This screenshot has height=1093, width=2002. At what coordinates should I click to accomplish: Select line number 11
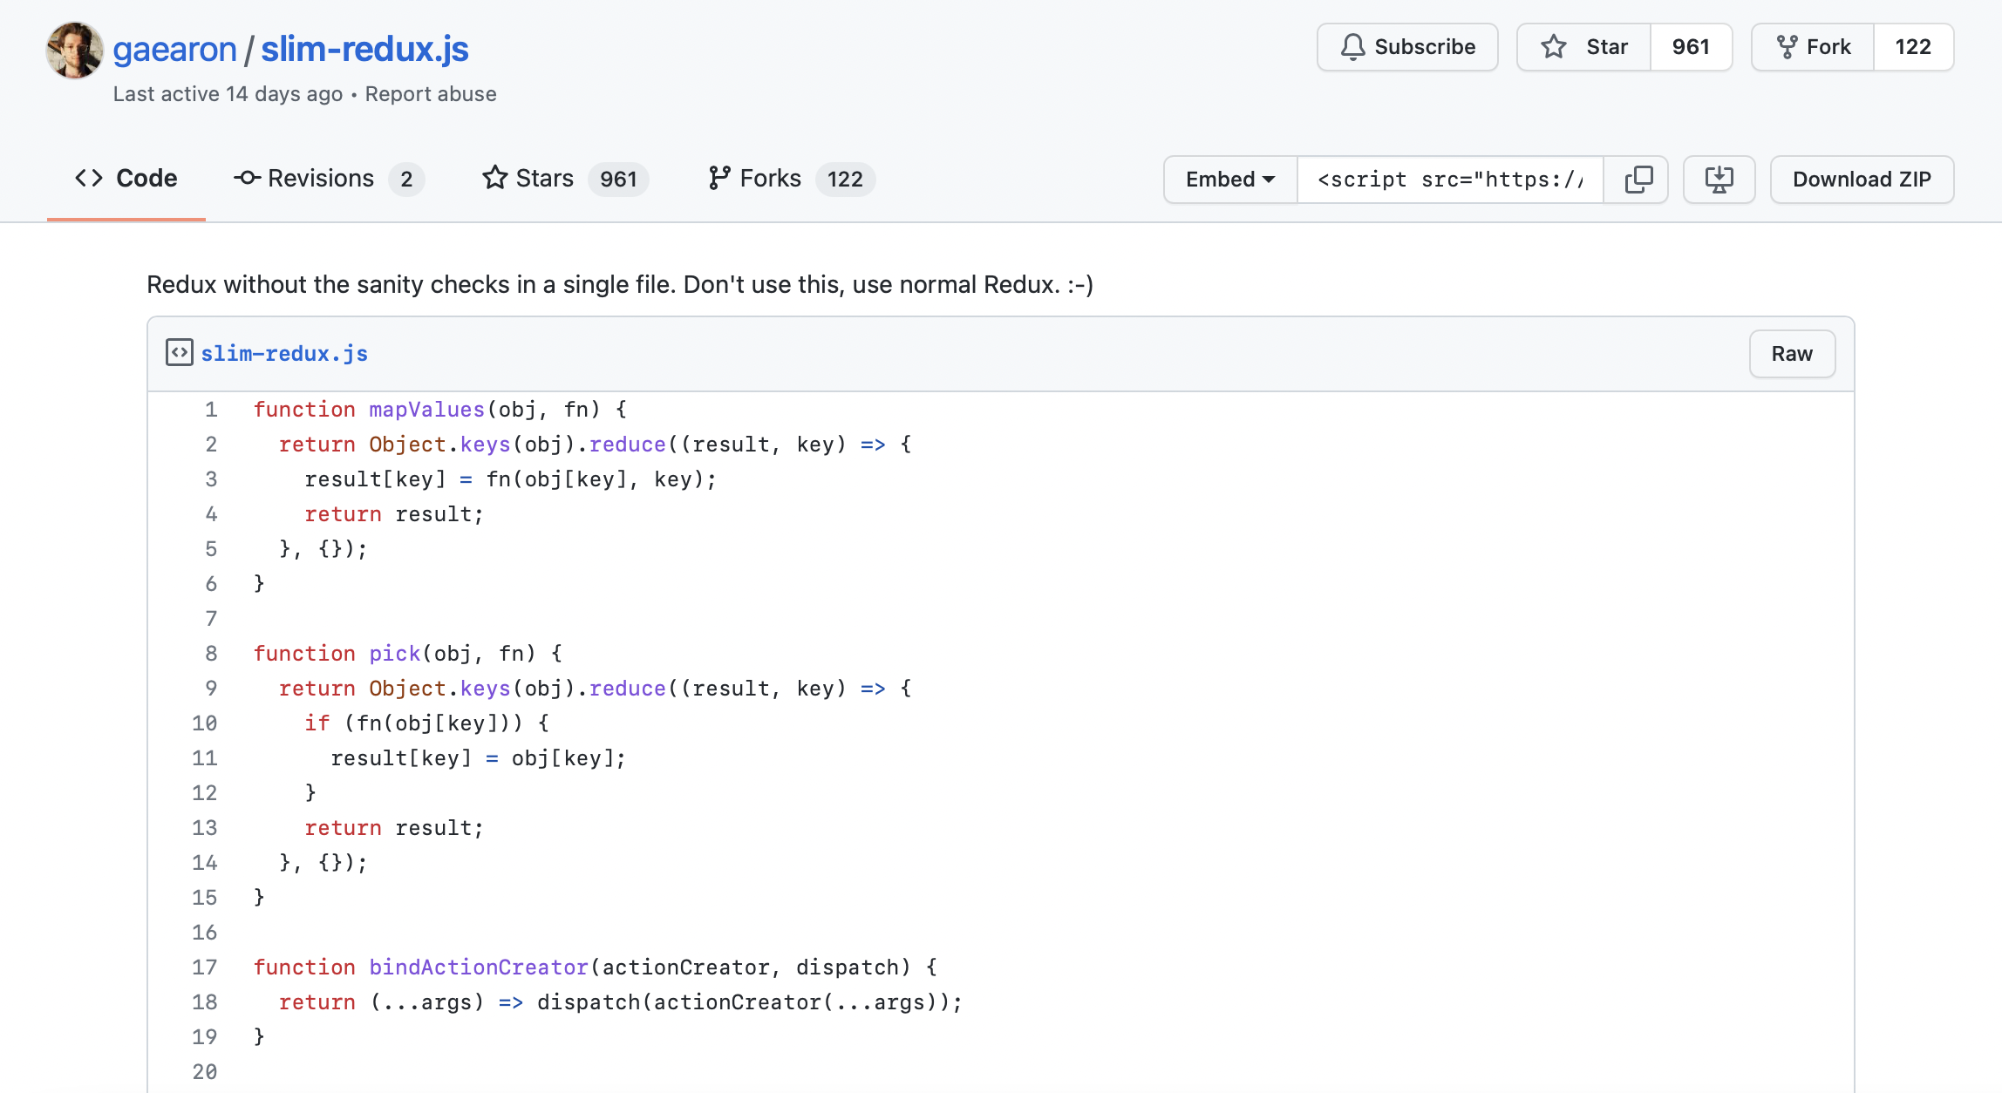click(205, 758)
